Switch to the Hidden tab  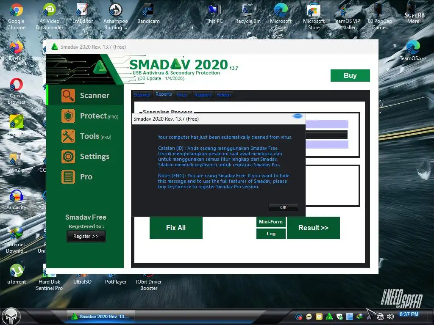[x=224, y=95]
